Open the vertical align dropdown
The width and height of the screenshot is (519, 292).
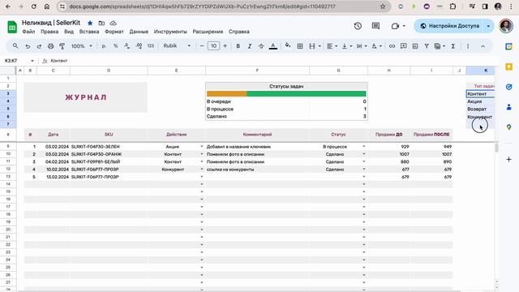pyautogui.click(x=347, y=46)
